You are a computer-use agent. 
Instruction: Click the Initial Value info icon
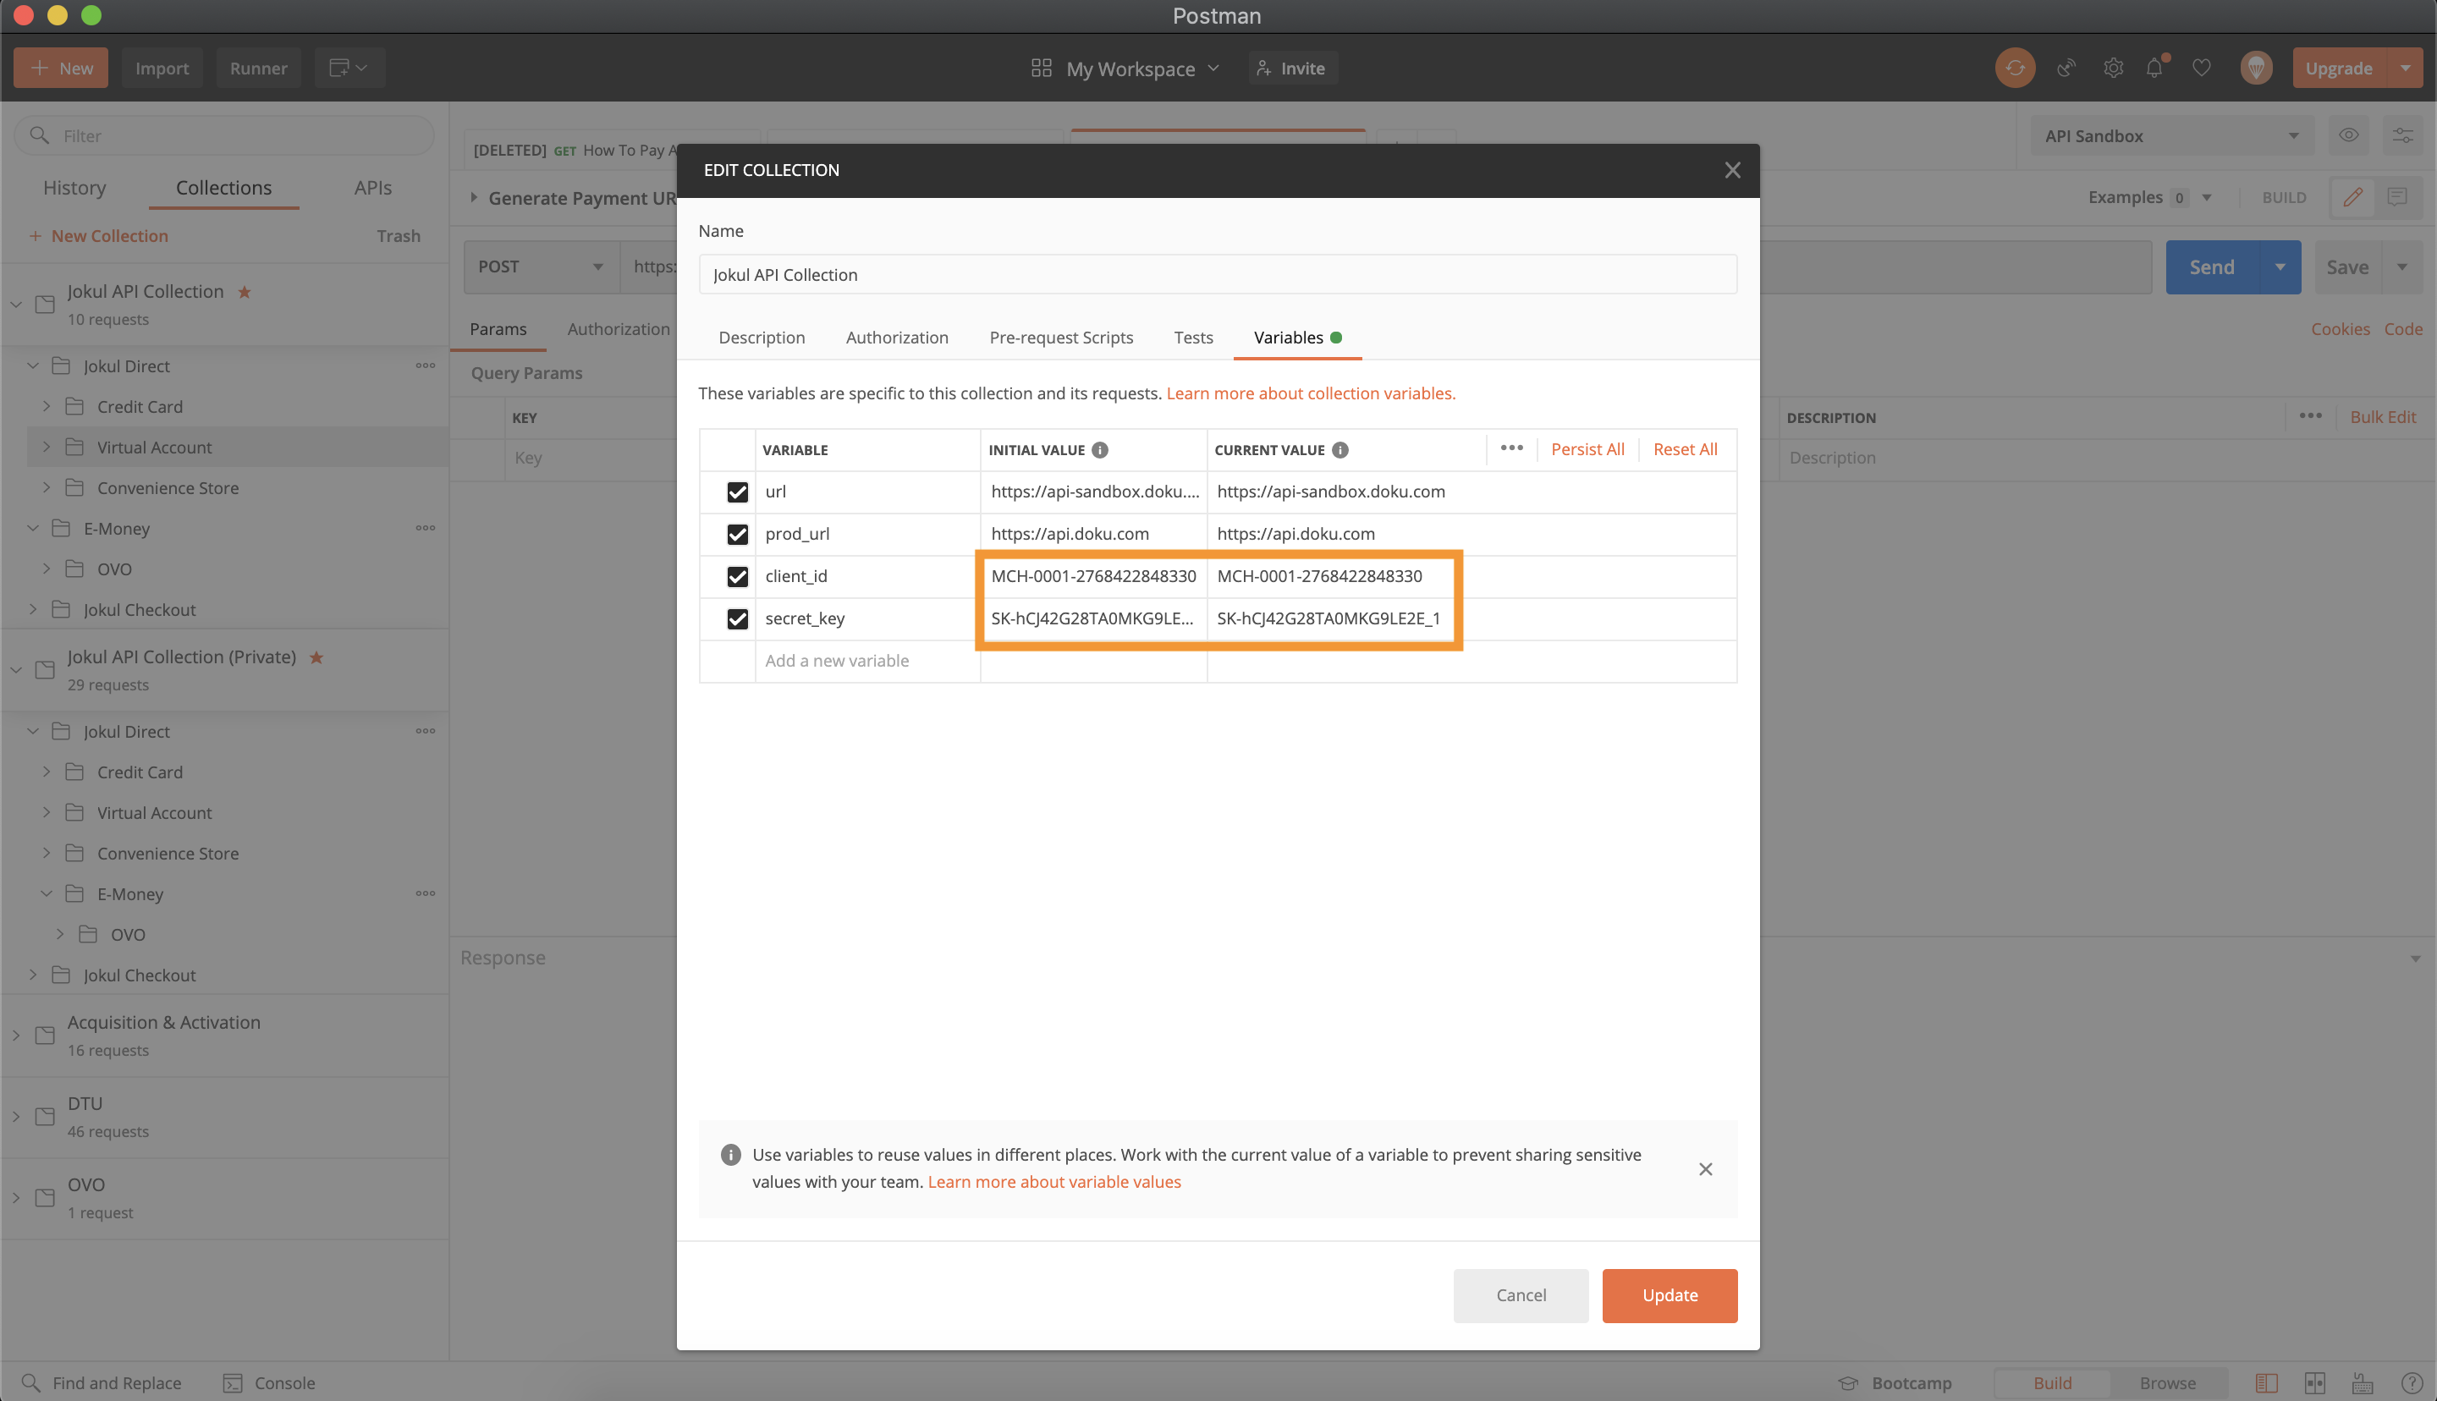[x=1100, y=450]
